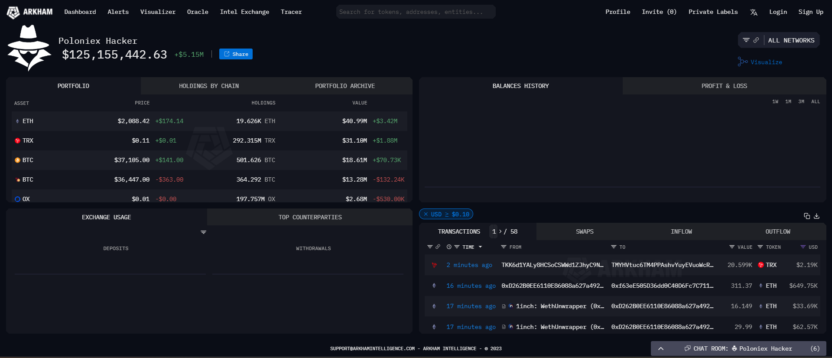The width and height of the screenshot is (832, 358).
Task: Focus the token and address search box
Action: 416,12
